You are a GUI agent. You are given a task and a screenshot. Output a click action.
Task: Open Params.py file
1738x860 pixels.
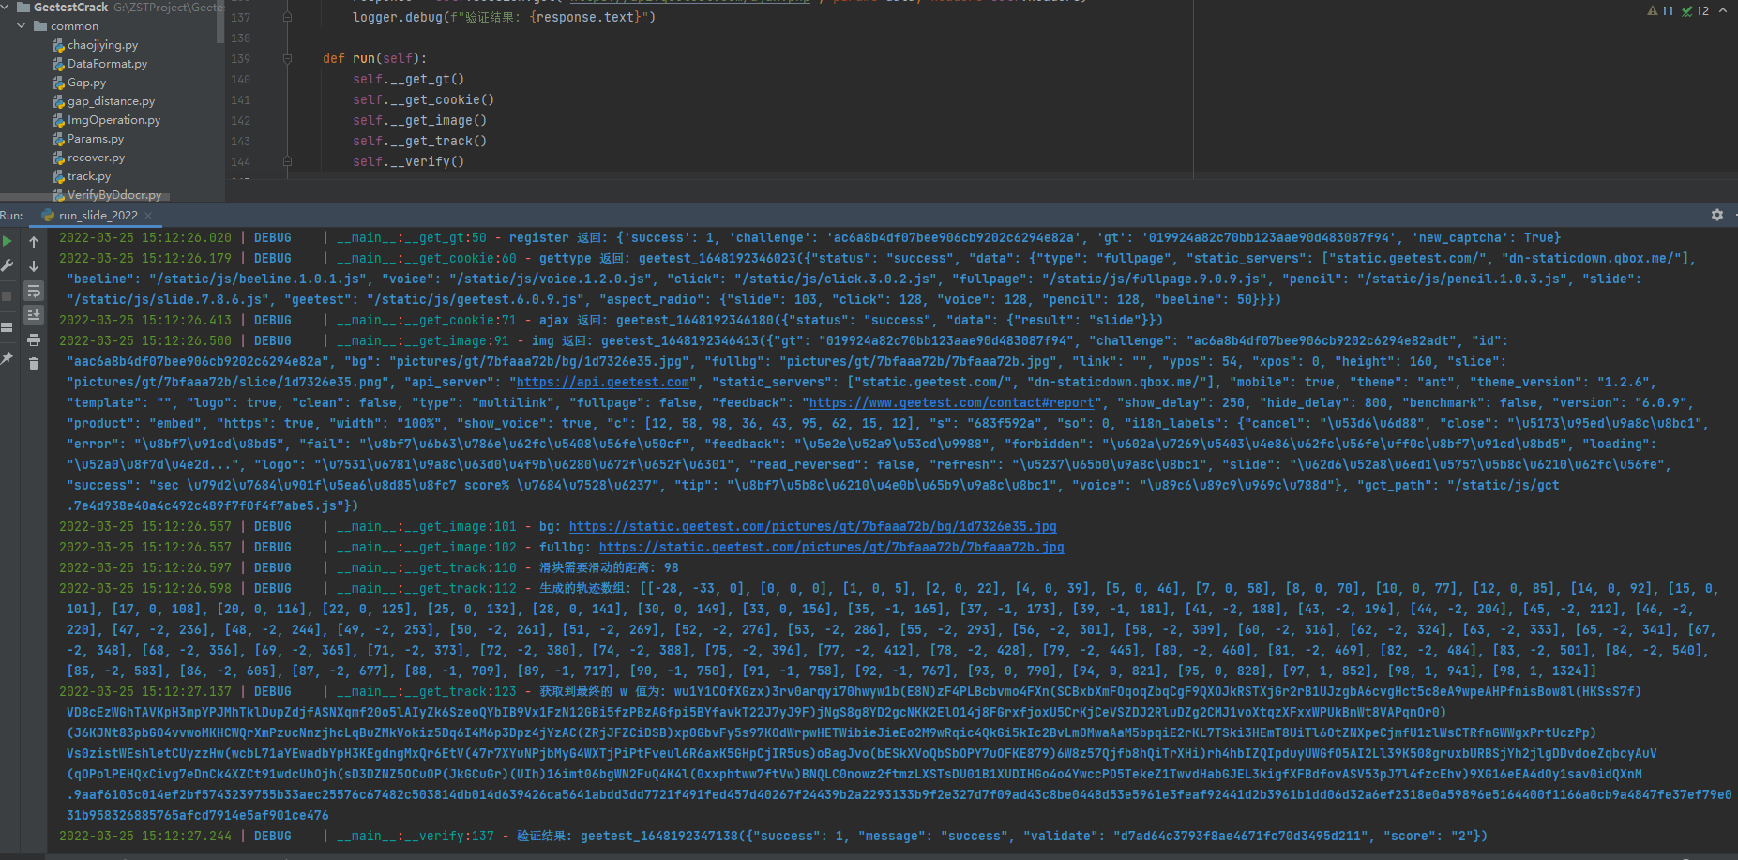96,139
